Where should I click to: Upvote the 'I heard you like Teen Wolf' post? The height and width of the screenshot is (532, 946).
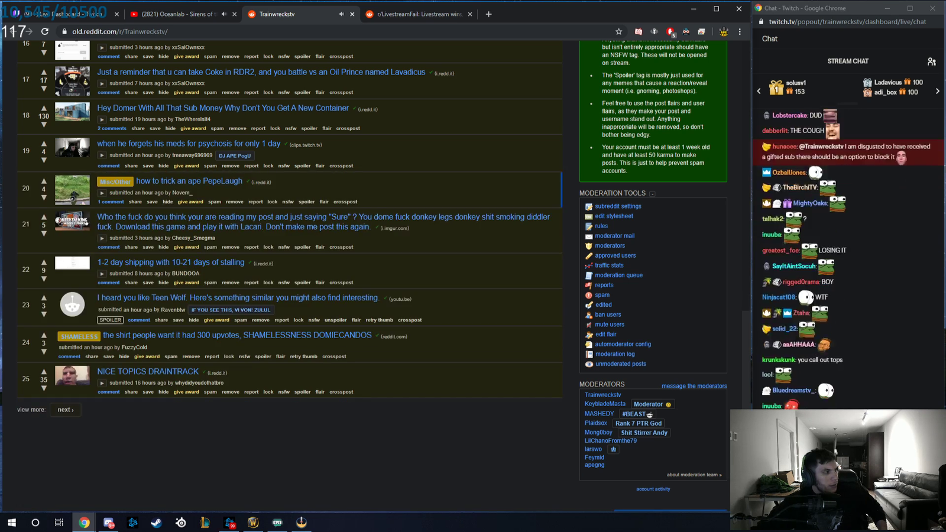click(44, 298)
